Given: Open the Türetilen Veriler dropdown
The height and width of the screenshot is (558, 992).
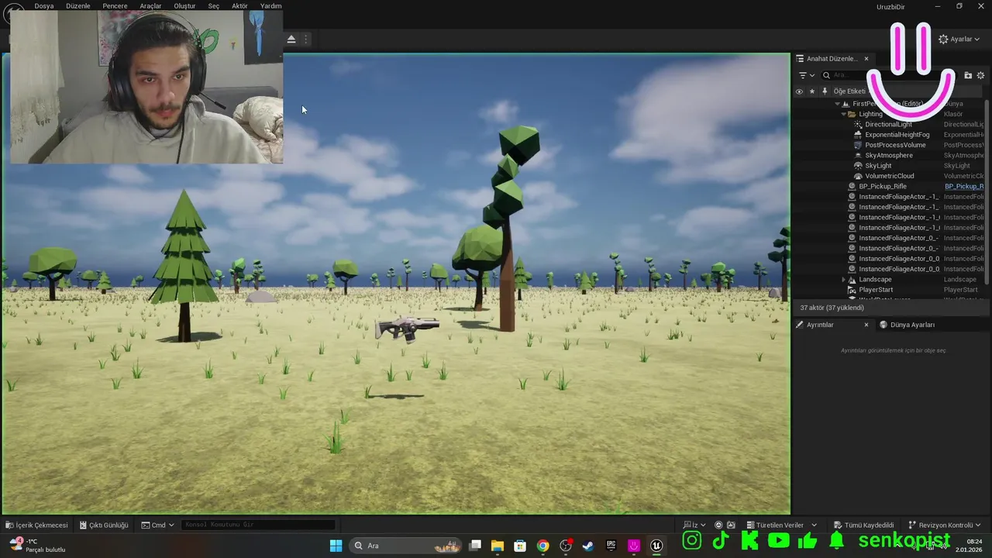Looking at the screenshot, I should (x=780, y=525).
